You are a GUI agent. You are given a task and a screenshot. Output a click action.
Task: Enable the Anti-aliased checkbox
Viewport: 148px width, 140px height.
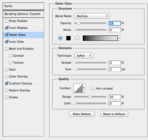tap(92, 88)
